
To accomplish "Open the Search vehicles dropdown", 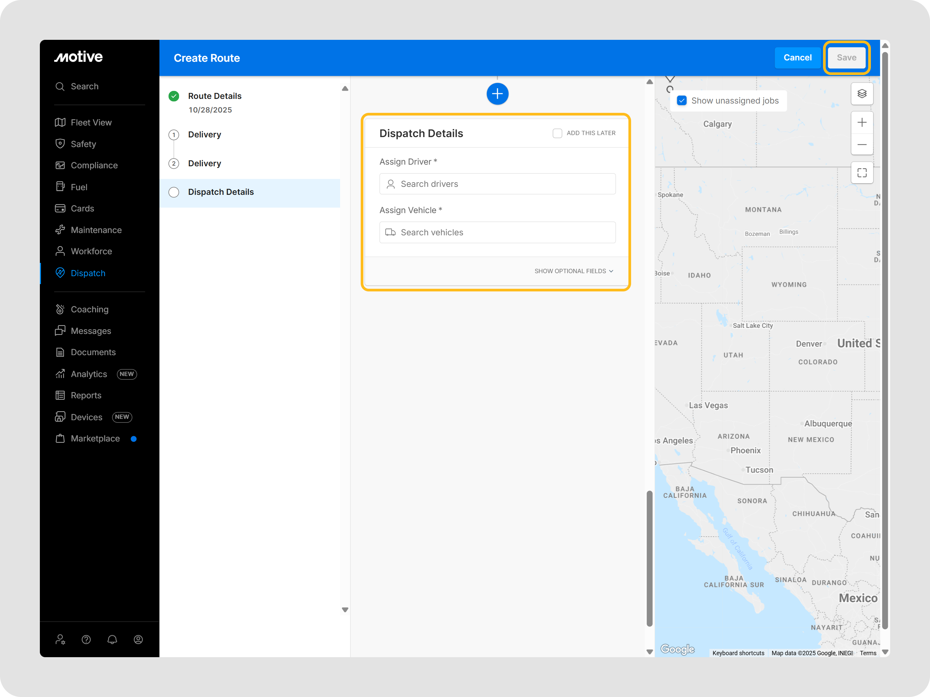I will pos(497,232).
